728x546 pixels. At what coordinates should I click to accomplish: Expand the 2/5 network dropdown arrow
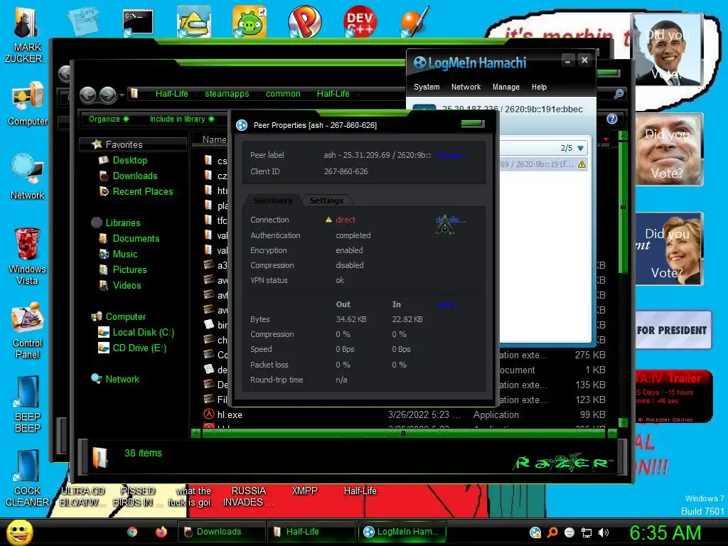coord(580,148)
